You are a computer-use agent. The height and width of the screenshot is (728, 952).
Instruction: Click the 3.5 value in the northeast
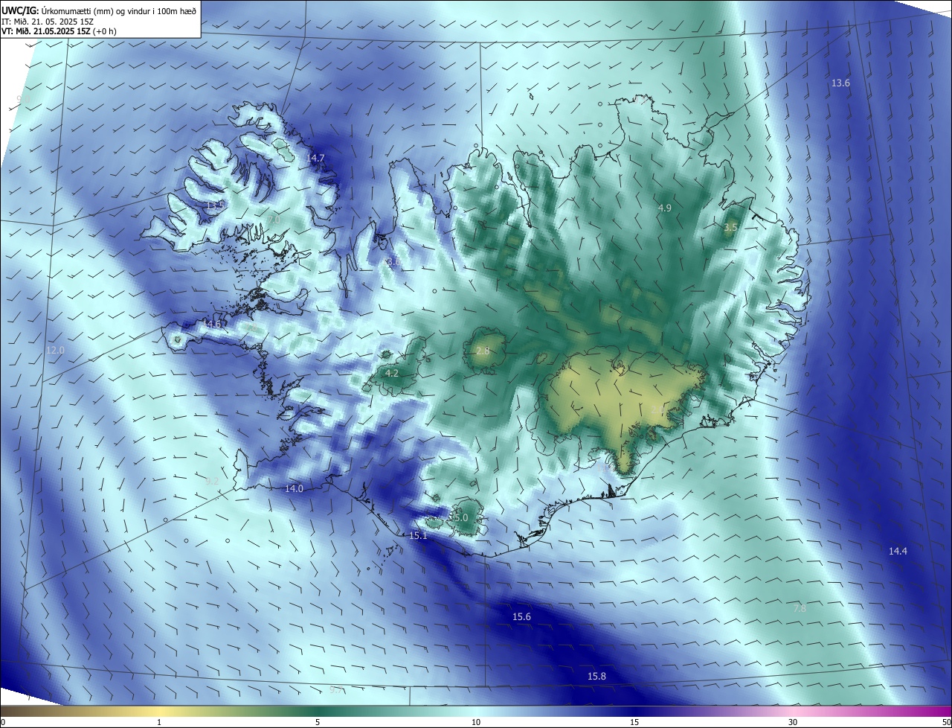point(730,227)
